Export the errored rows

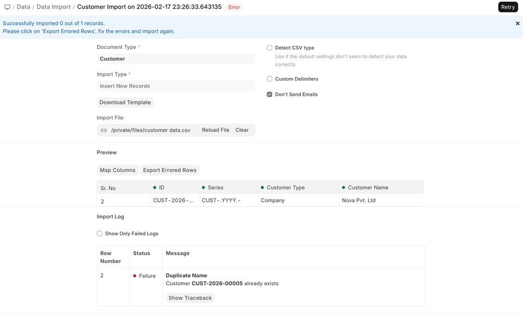point(170,170)
